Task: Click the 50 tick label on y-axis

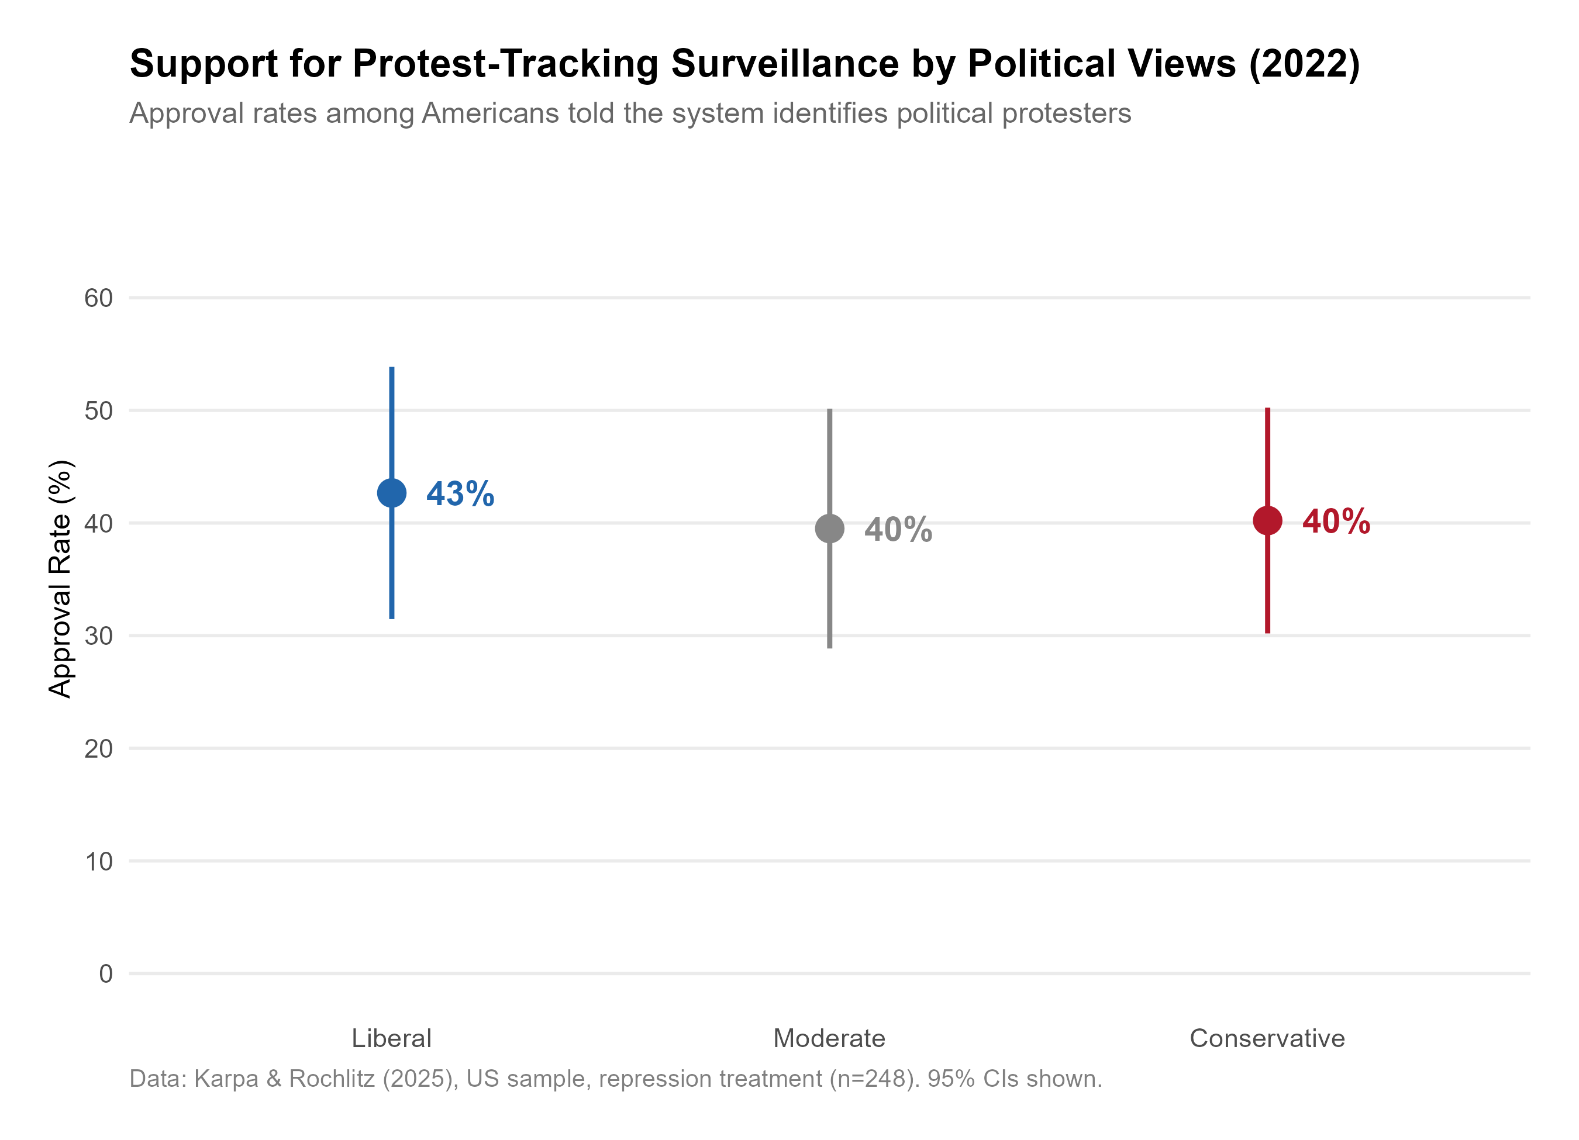Action: click(98, 410)
